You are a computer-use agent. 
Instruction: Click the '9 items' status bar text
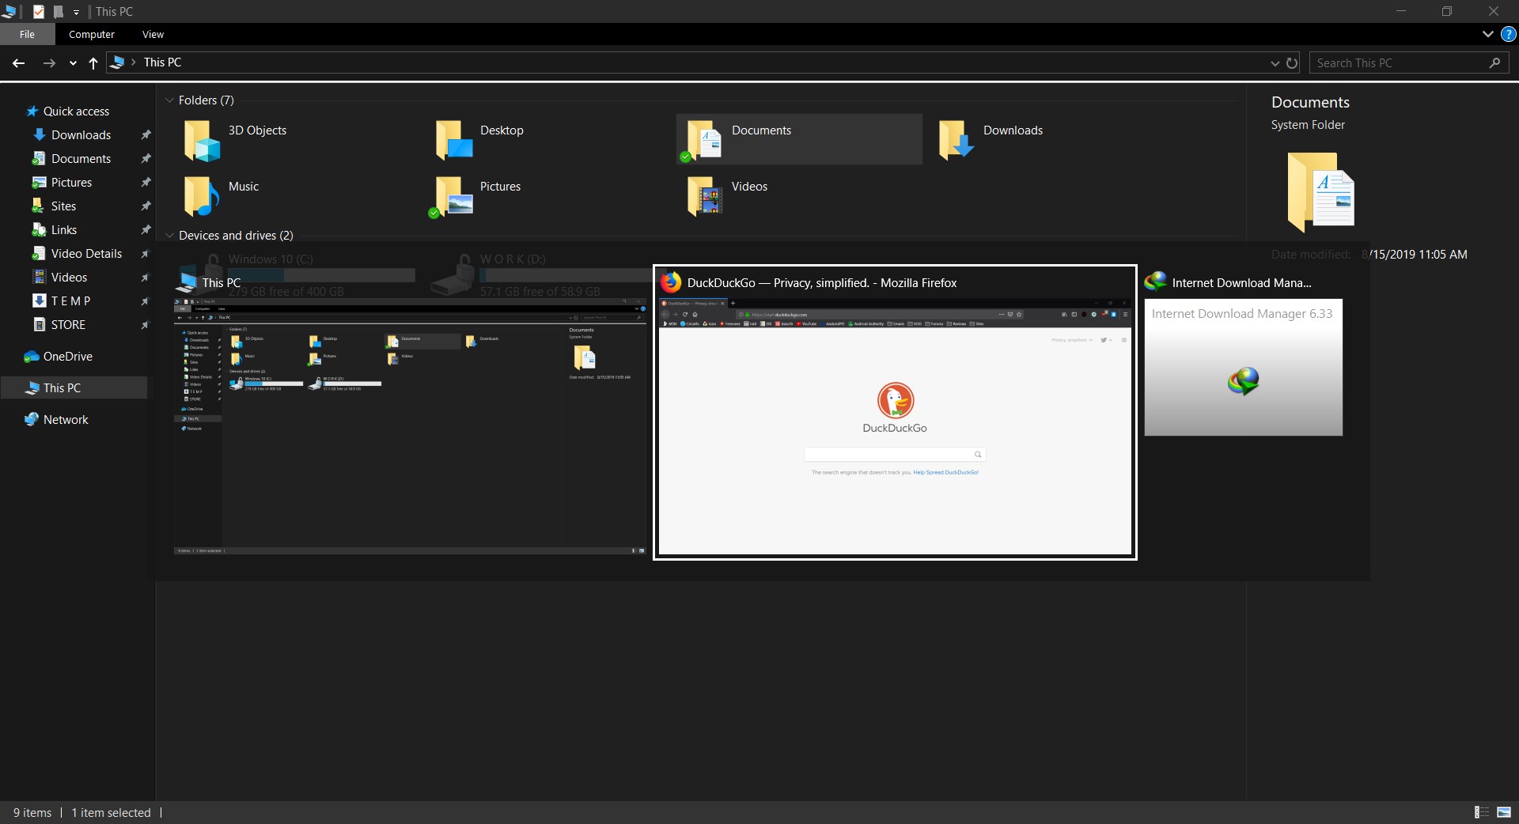point(32,813)
